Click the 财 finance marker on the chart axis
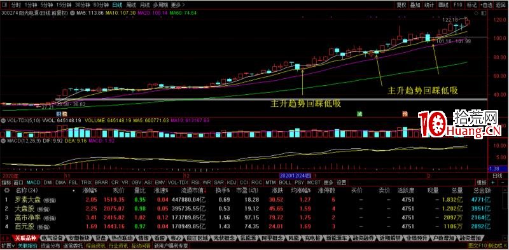The height and width of the screenshot is (250, 509). (x=59, y=114)
